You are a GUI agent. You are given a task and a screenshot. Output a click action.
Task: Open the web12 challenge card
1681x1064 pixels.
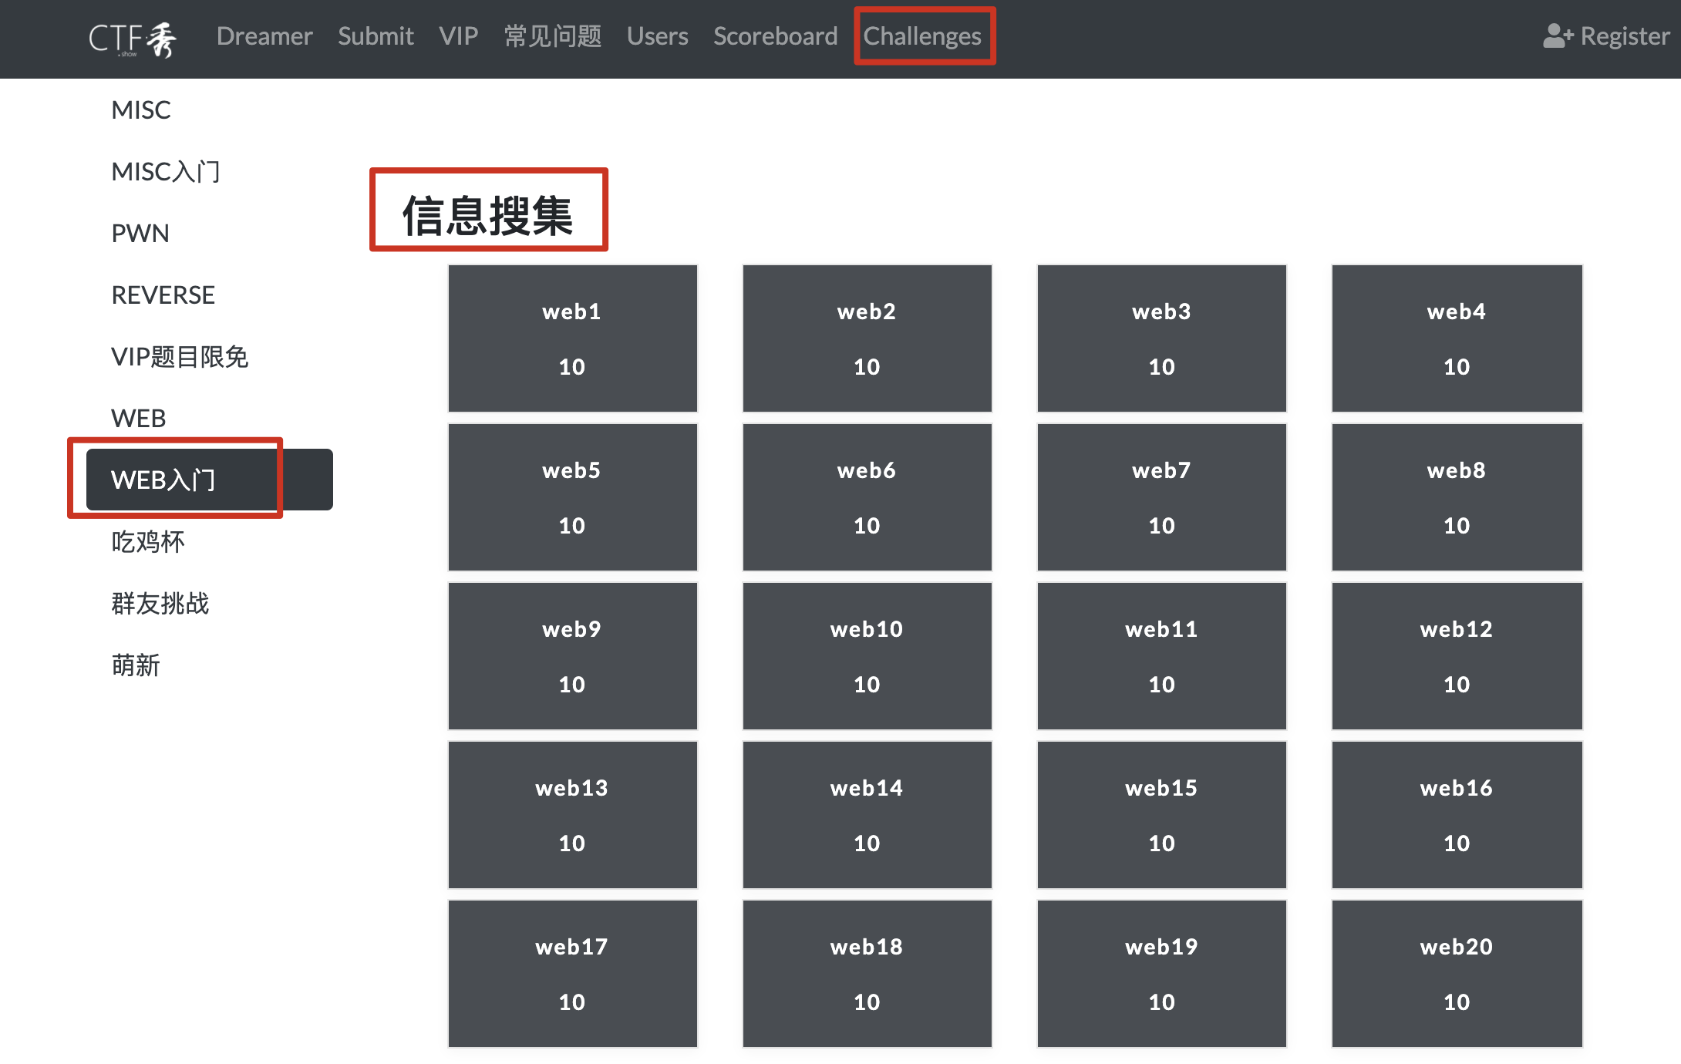[x=1456, y=656]
